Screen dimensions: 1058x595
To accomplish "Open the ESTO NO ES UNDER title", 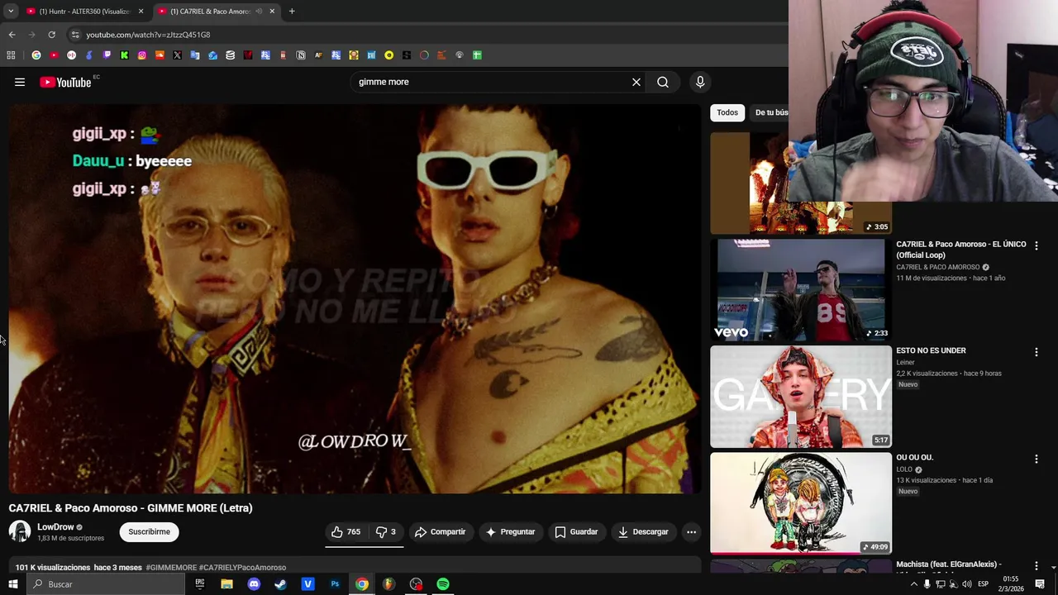I will 931,350.
